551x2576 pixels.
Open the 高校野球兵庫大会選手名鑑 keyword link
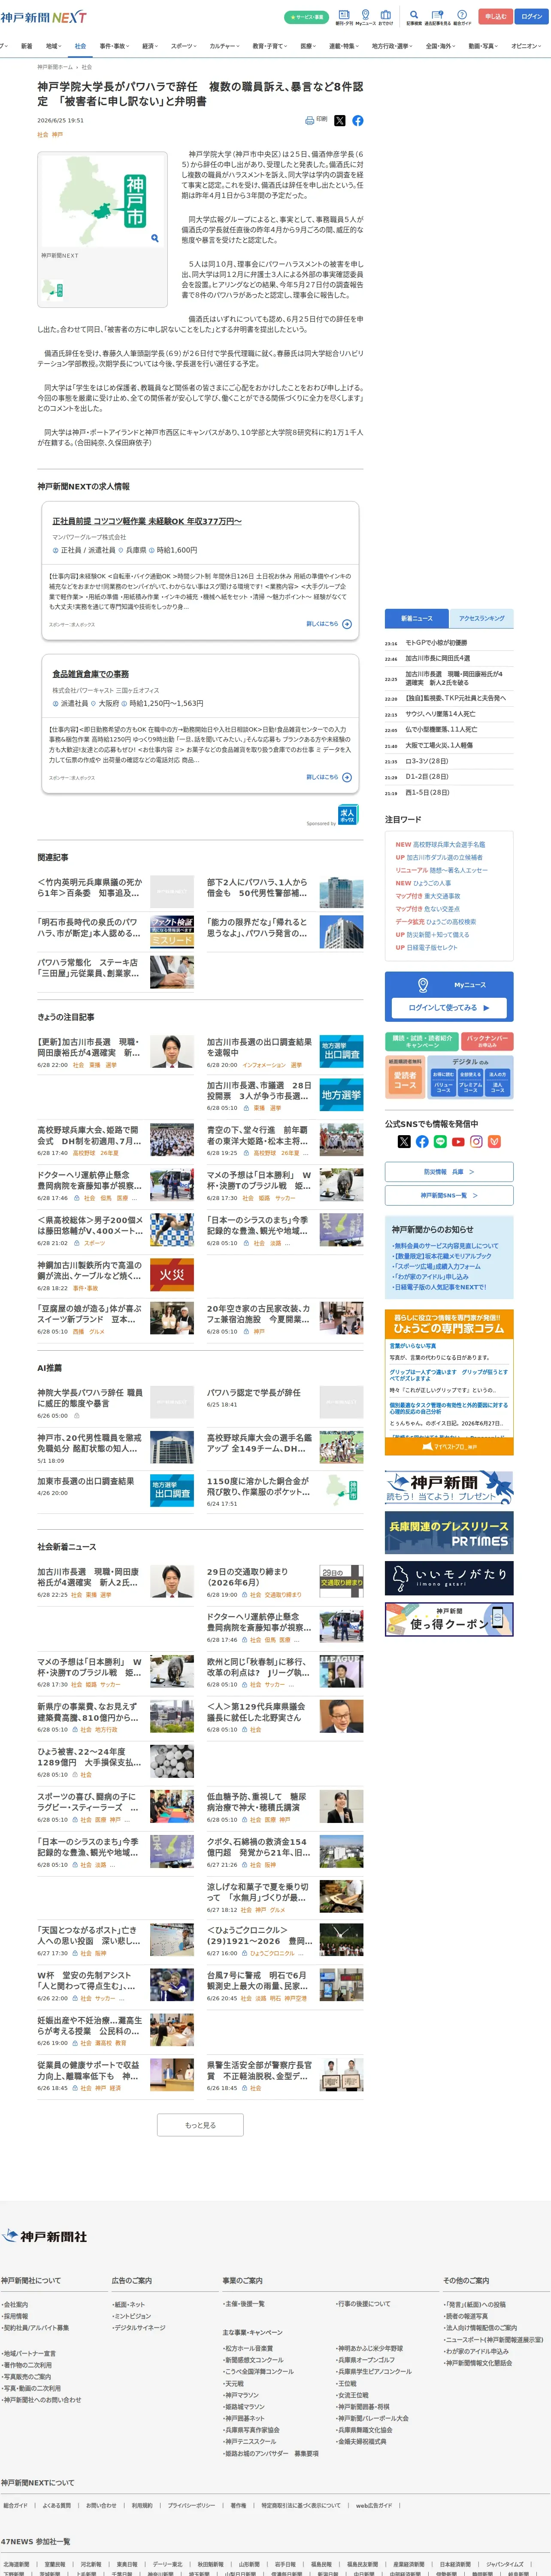pyautogui.click(x=449, y=844)
